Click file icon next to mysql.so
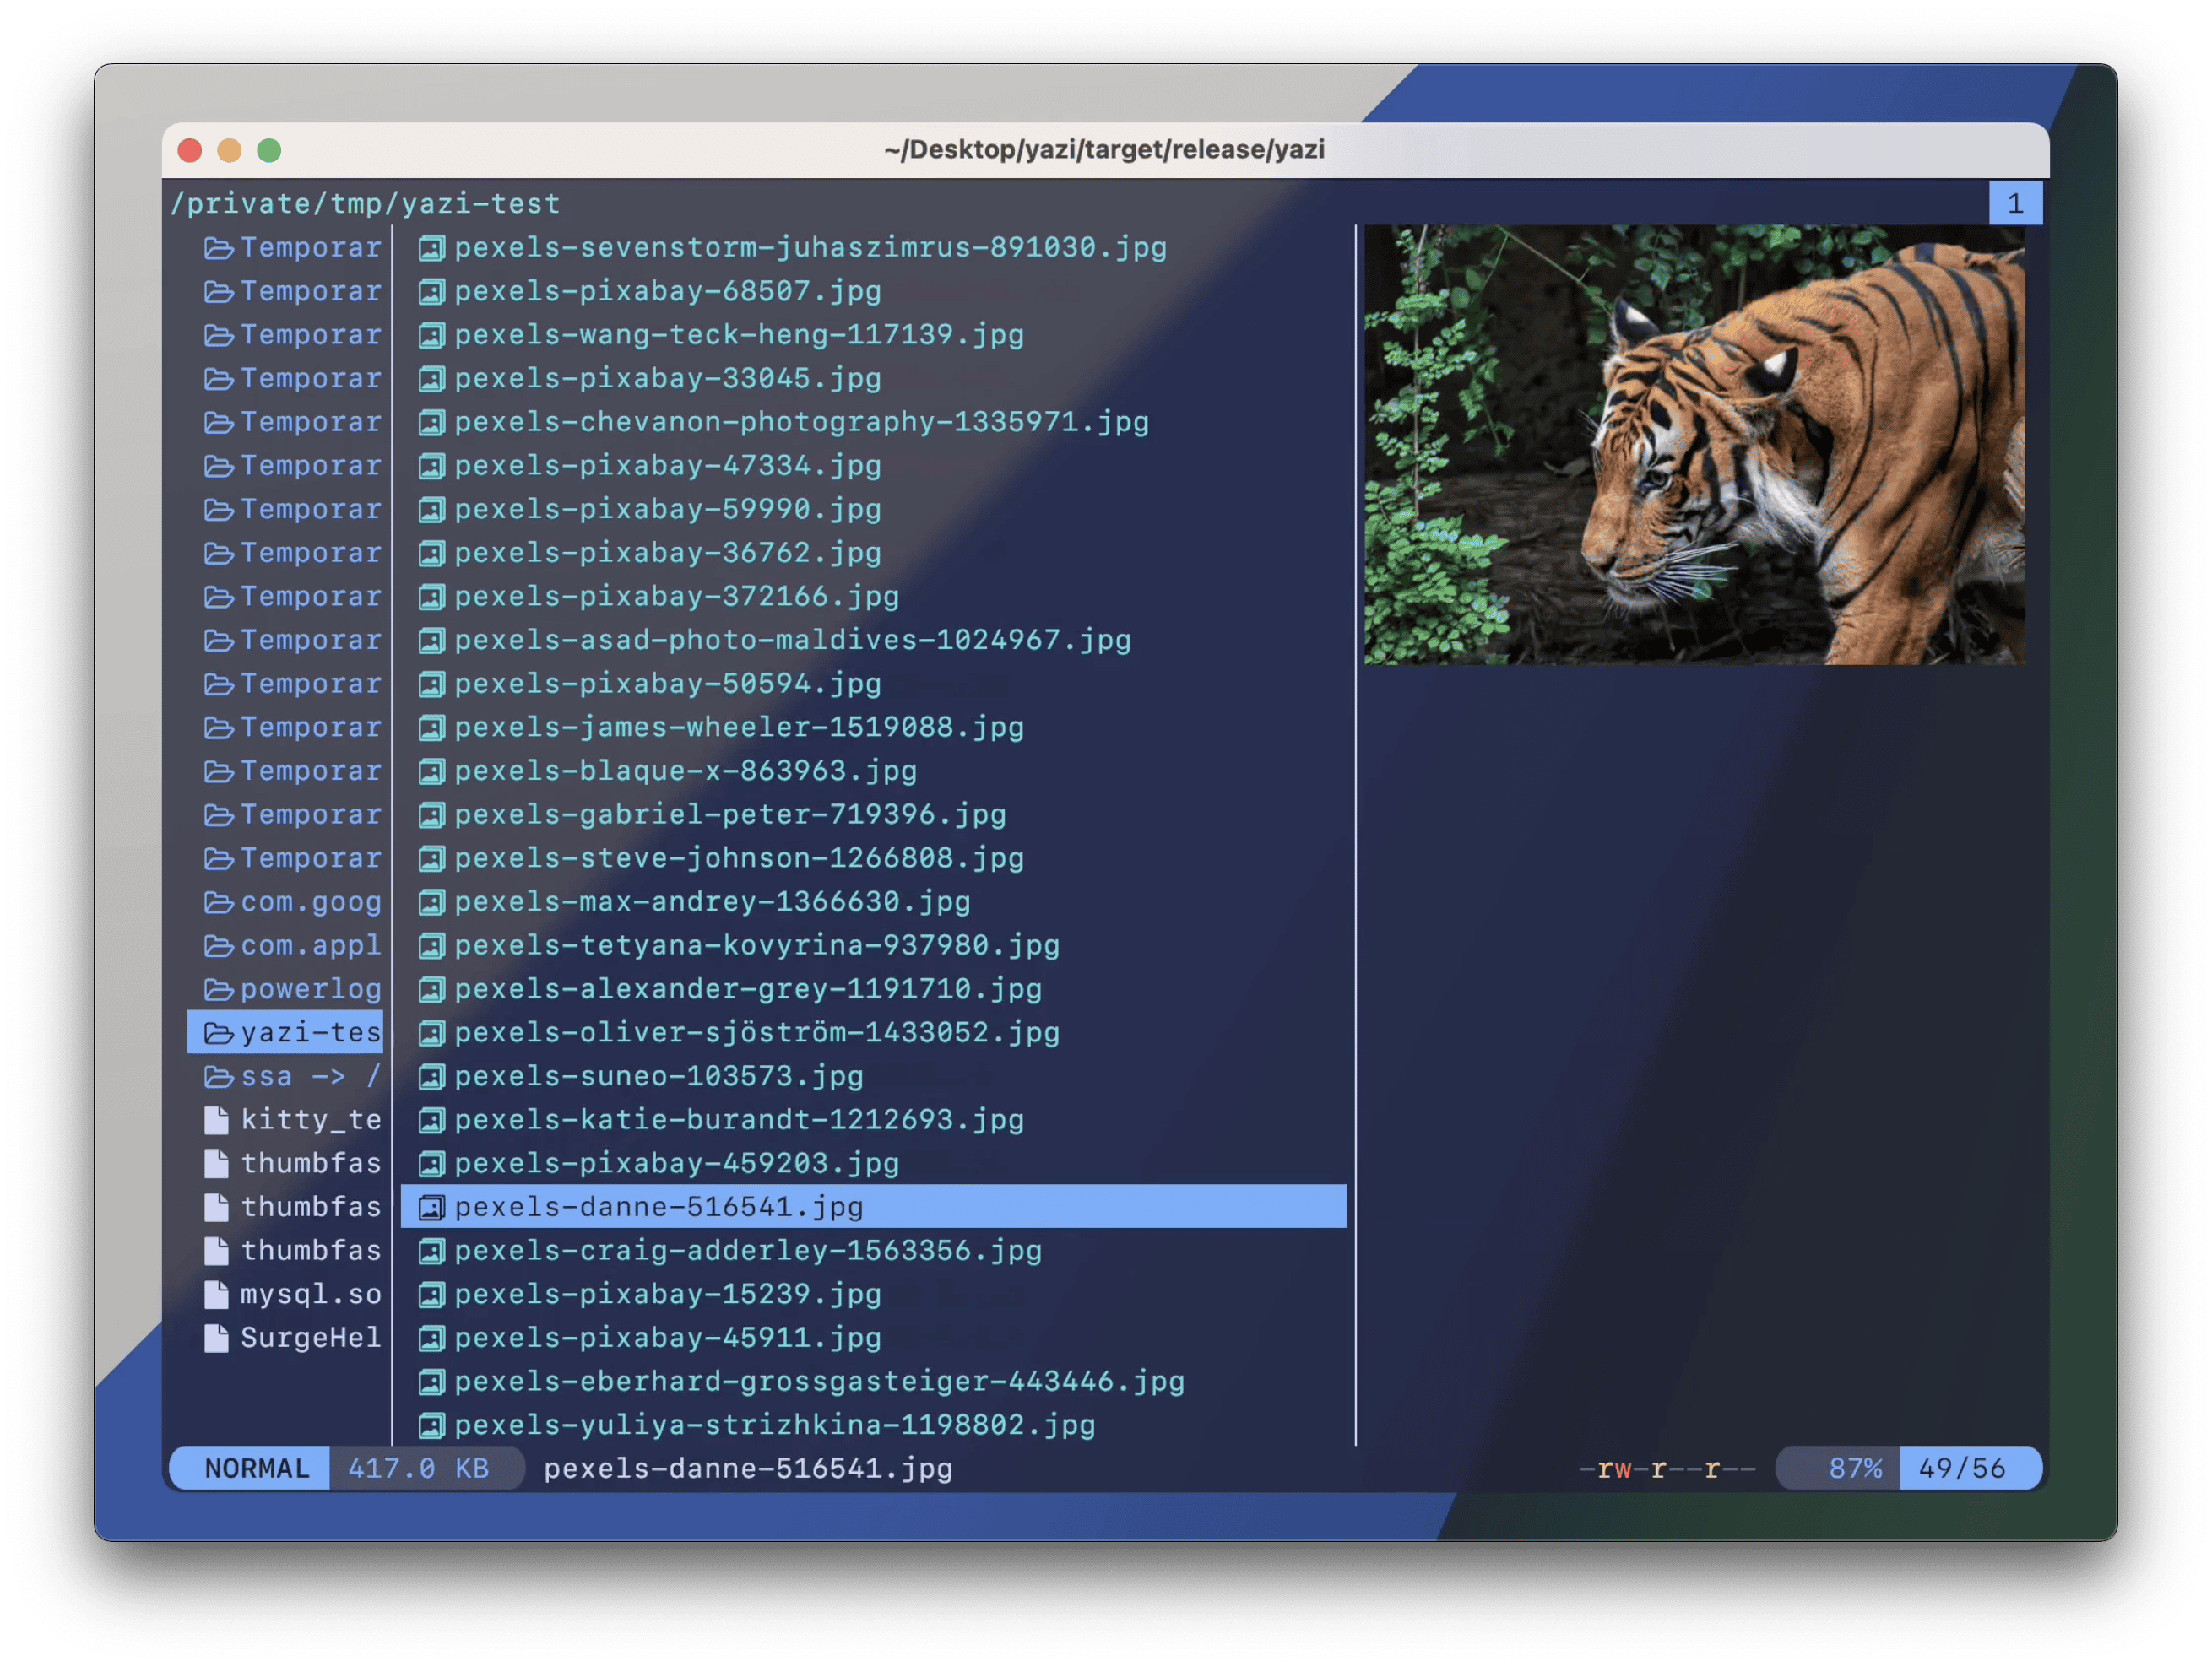The height and width of the screenshot is (1666, 2212). pos(216,1295)
